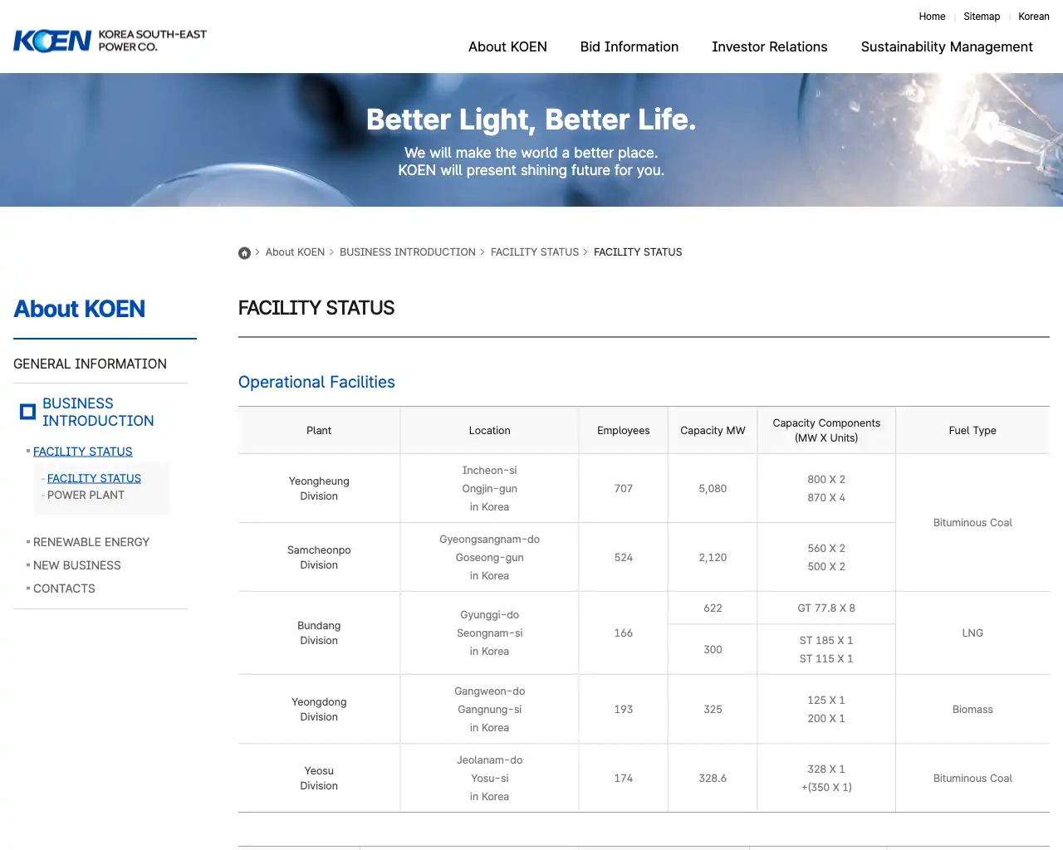Click About KOEN in the breadcrumb trail
This screenshot has width=1063, height=850.
point(295,252)
